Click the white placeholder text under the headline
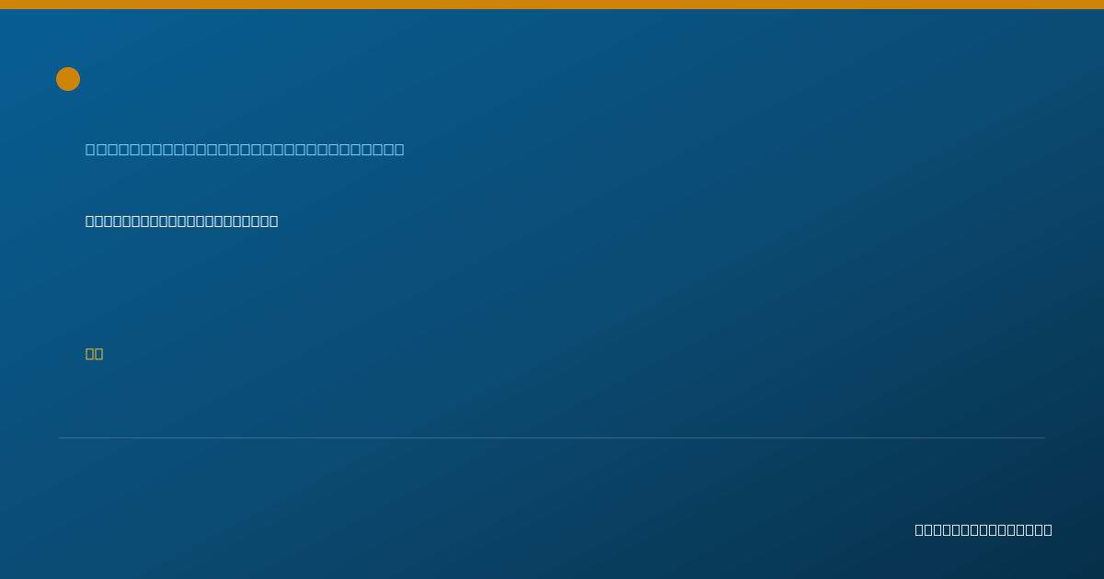This screenshot has width=1104, height=579. tap(181, 221)
